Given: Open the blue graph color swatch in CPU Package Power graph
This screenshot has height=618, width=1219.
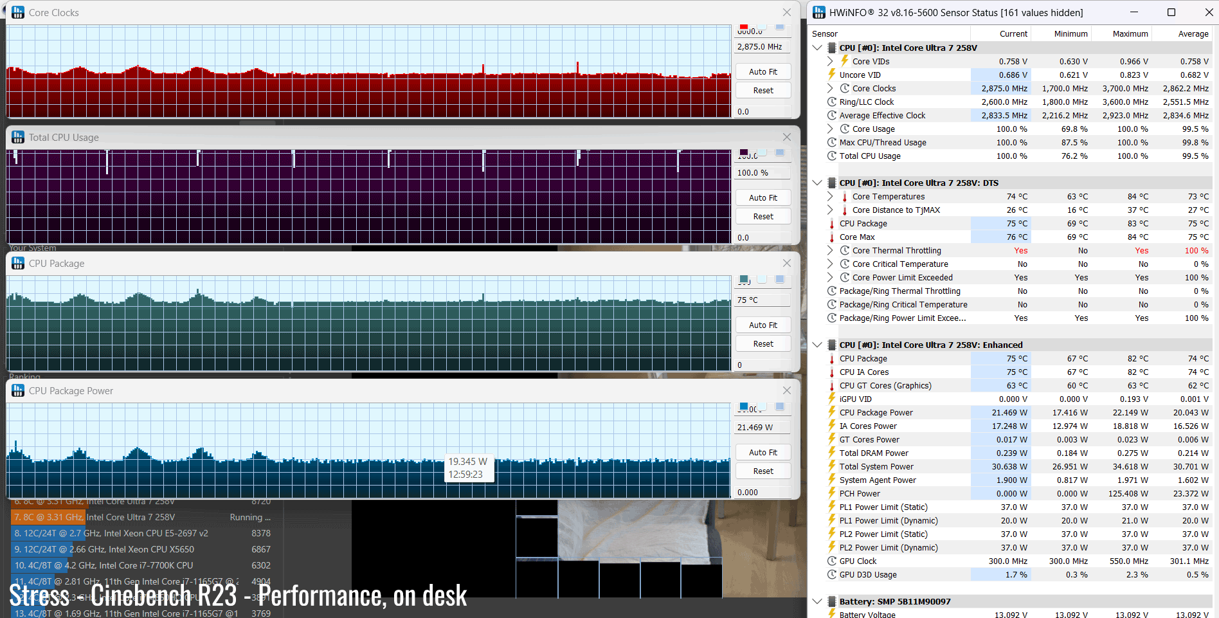Looking at the screenshot, I should point(744,406).
